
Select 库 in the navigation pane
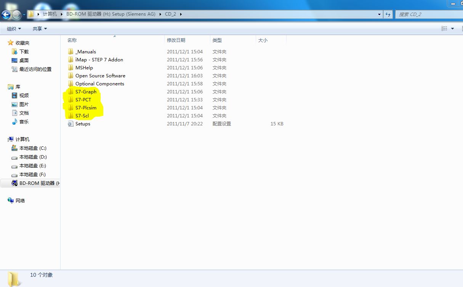coord(18,87)
